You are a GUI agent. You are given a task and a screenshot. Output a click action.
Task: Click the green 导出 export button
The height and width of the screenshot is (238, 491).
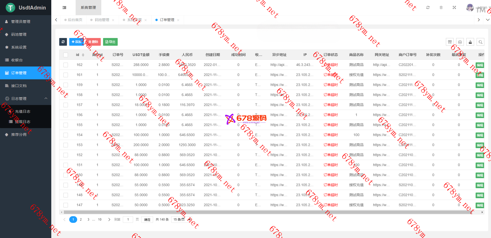pos(110,42)
